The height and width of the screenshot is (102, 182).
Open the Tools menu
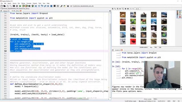pyautogui.click(x=40, y=3)
